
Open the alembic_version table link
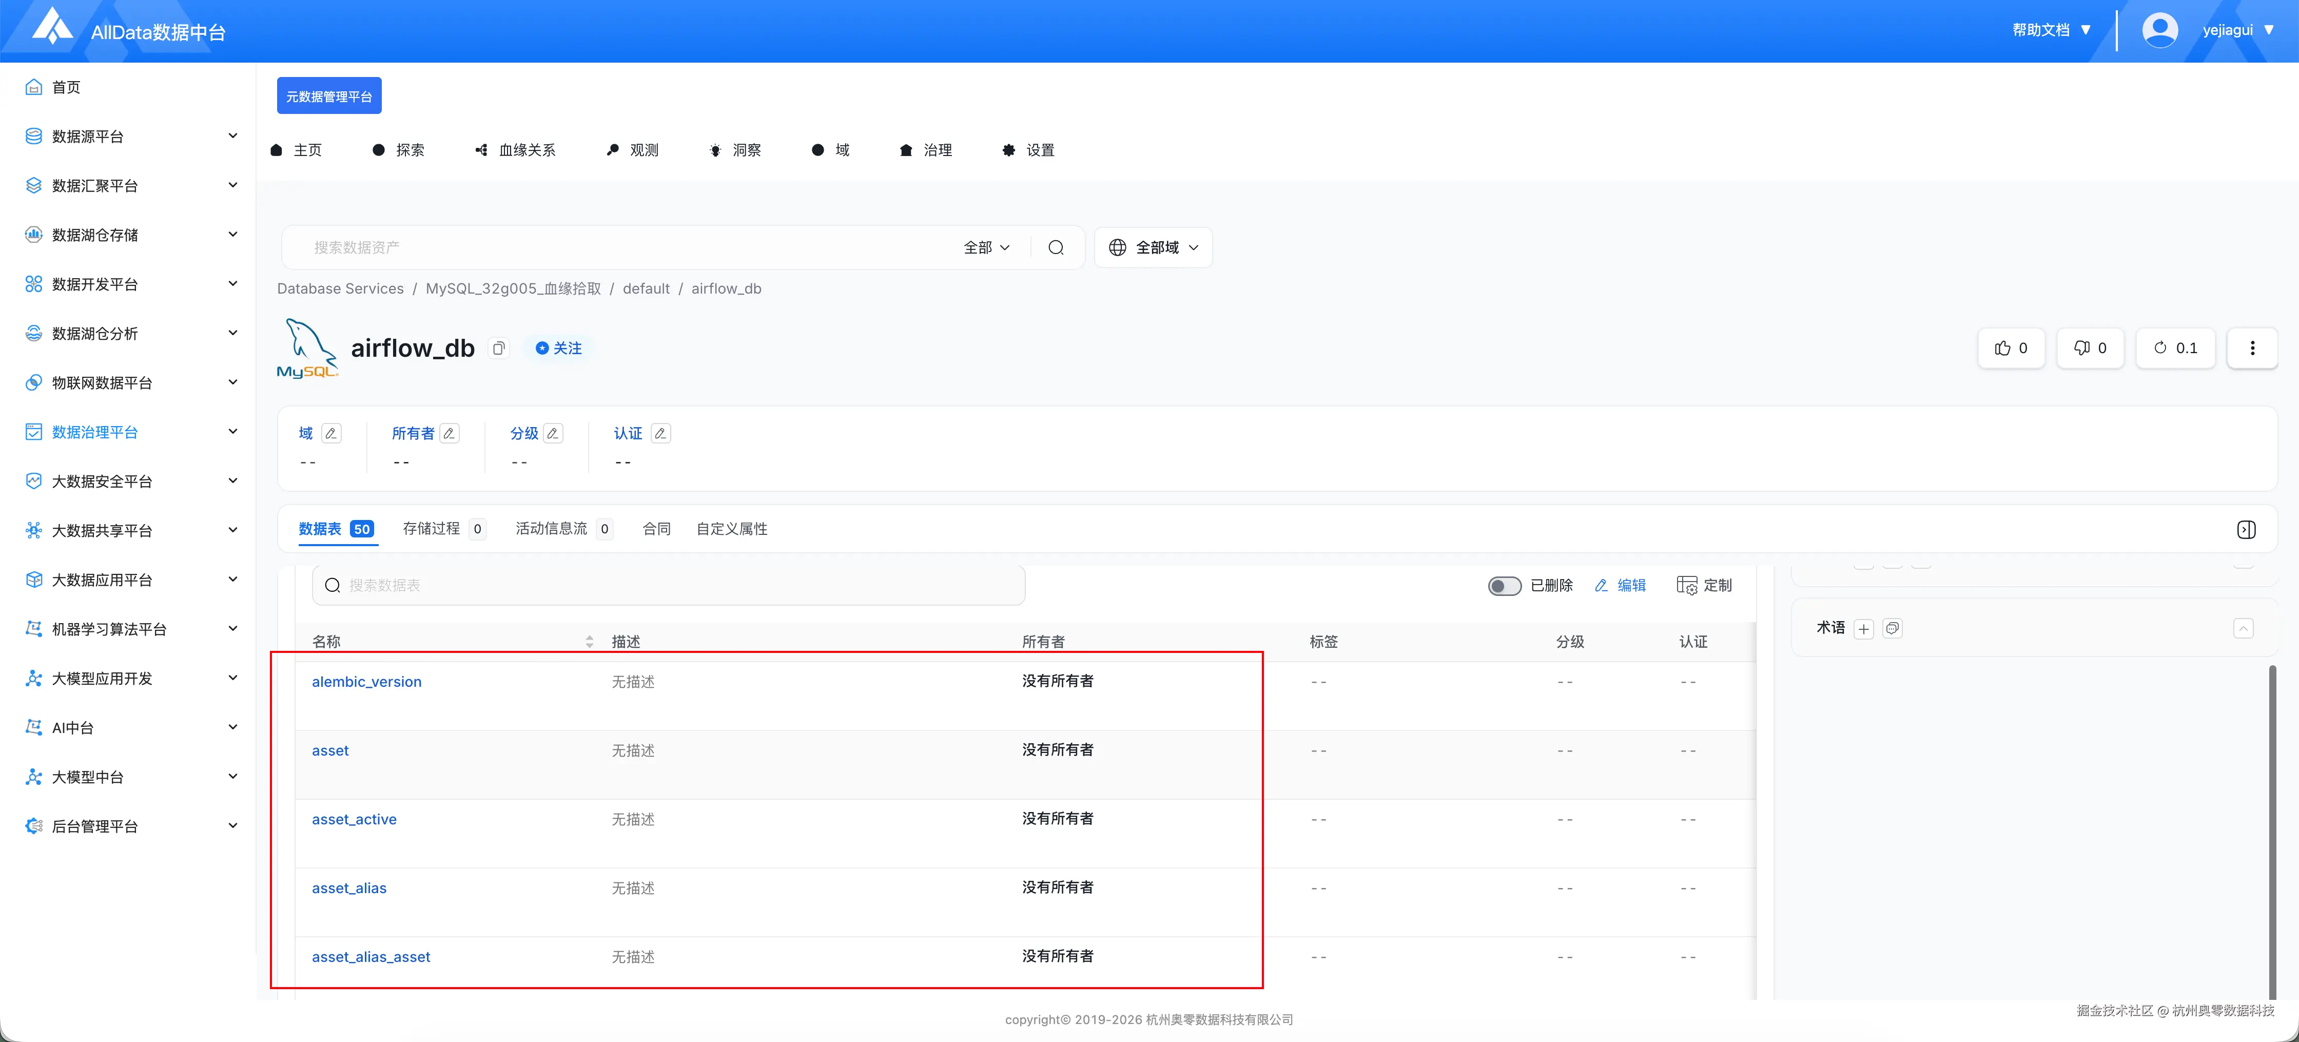click(x=367, y=682)
